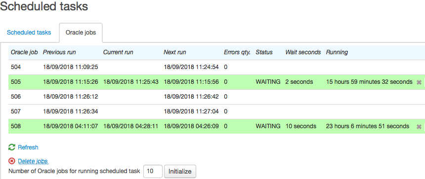This screenshot has height=179, width=425.
Task: Click the Status column header
Action: 264,52
